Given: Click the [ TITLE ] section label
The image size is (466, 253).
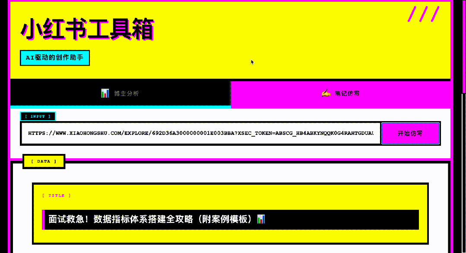Looking at the screenshot, I should click(57, 195).
